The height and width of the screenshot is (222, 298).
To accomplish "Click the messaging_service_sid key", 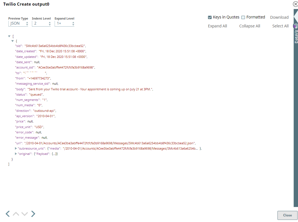I will point(33,84).
